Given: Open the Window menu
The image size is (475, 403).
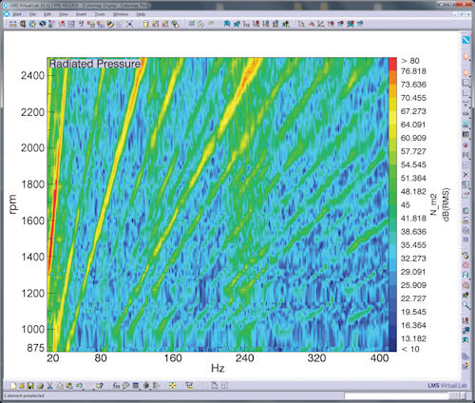Looking at the screenshot, I should (121, 14).
